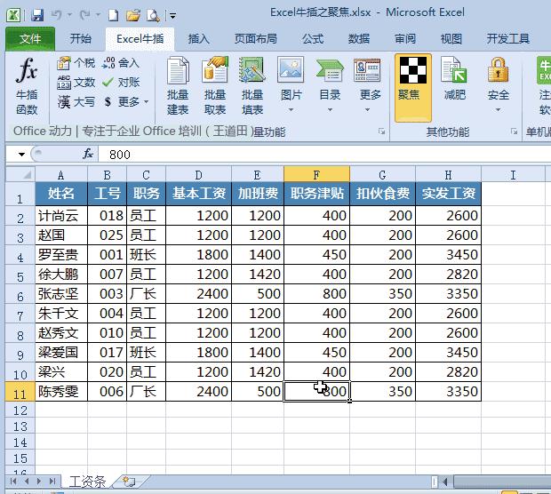Screen dimensions: 551x494
Task: Switch to the 开始 tab
Action: coord(81,38)
